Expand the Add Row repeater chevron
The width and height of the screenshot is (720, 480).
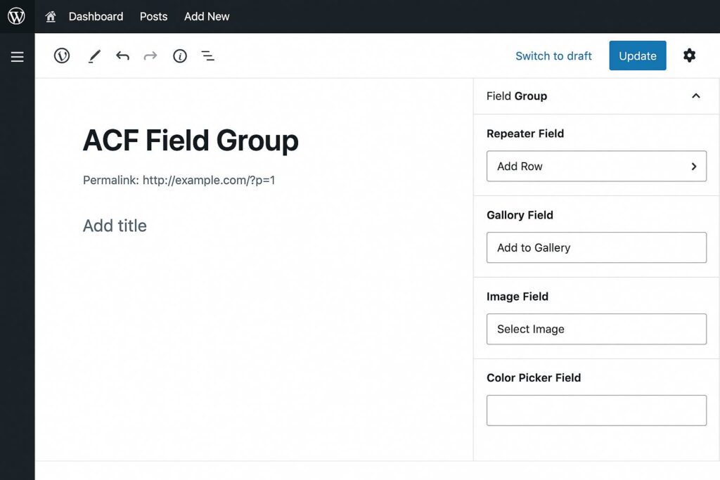693,167
